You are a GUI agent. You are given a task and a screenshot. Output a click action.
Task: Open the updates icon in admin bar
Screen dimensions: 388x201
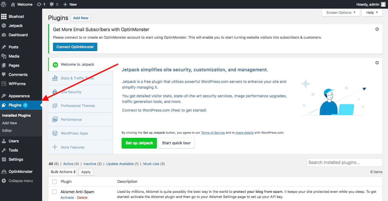[x=39, y=4]
